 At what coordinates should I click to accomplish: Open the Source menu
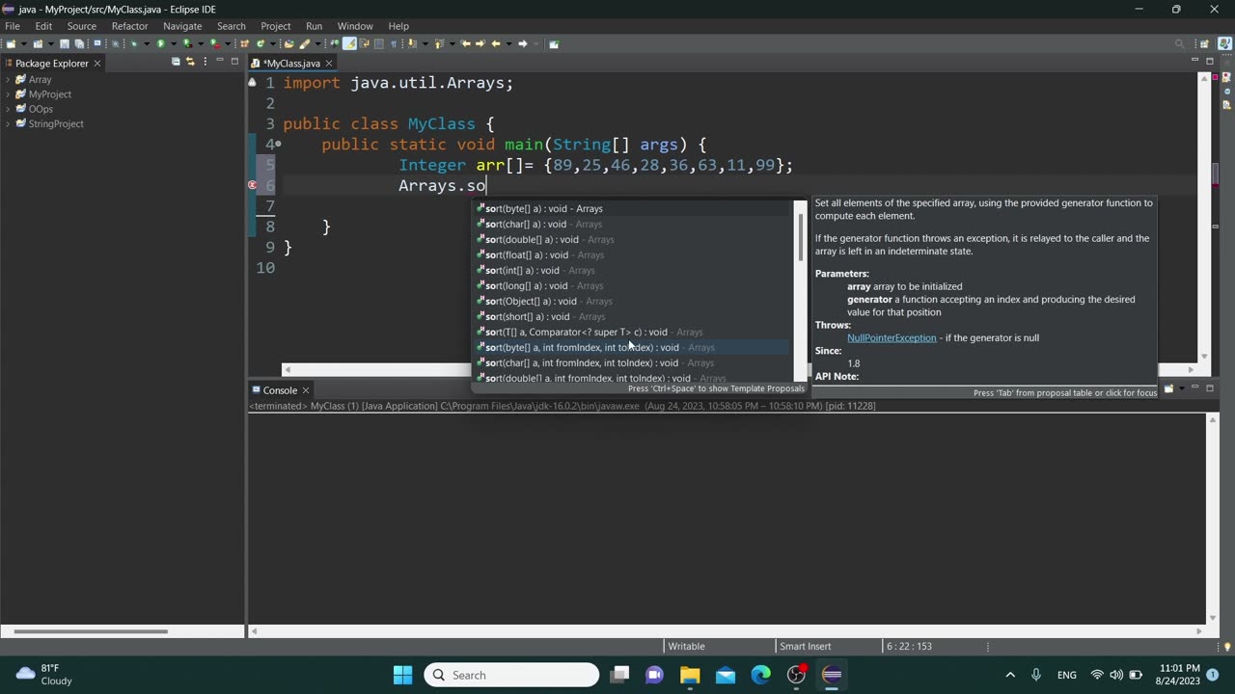(x=81, y=26)
